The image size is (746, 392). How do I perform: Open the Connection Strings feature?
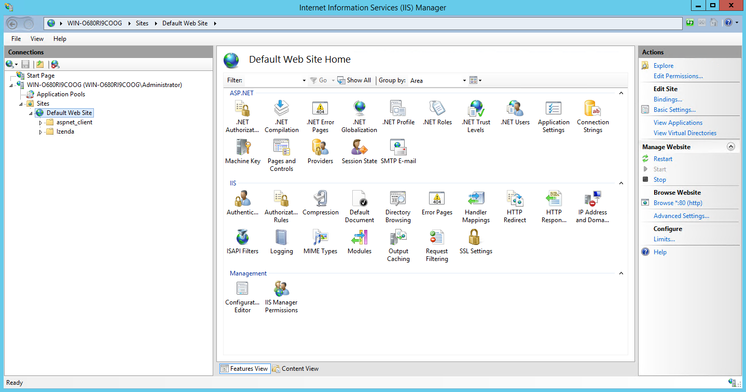(592, 117)
